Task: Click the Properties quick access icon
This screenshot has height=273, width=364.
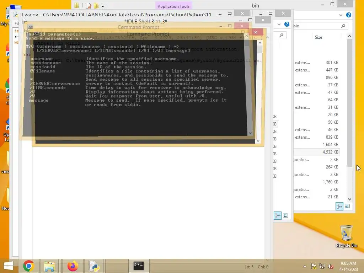Action: tap(88, 5)
